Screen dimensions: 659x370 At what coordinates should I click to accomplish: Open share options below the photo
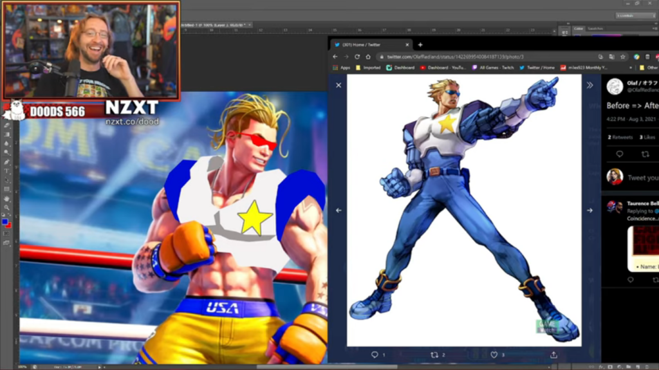pyautogui.click(x=553, y=355)
